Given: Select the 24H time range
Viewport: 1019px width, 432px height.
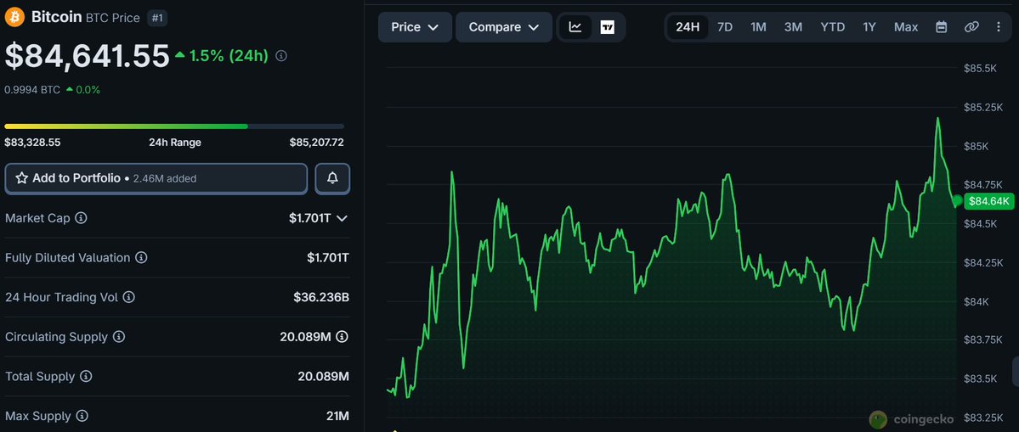Looking at the screenshot, I should point(688,27).
